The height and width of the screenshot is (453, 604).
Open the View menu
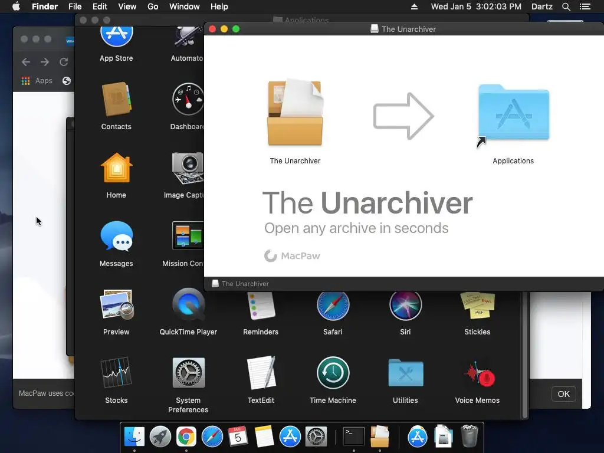point(127,6)
